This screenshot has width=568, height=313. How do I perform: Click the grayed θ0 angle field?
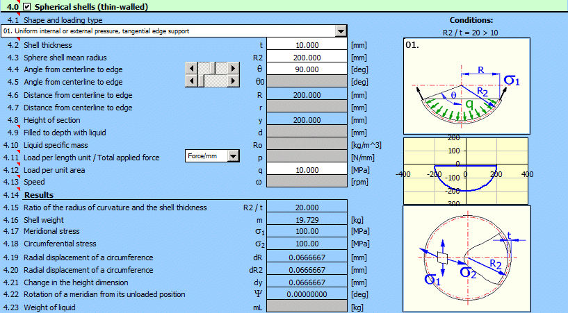pyautogui.click(x=307, y=82)
